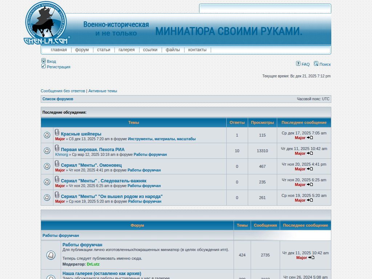Click the login icon next to Вход
The width and height of the screenshot is (372, 279).
pyautogui.click(x=44, y=61)
